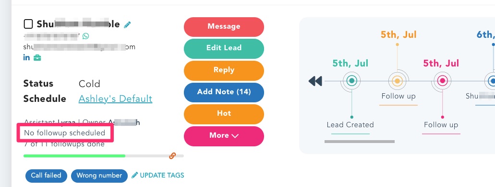Viewport: 495px width, 187px height.
Task: Click the followups progress bar
Action: pos(104,156)
